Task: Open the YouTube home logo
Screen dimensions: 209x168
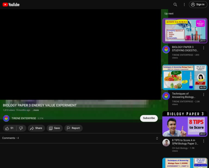Action: tap(11, 4)
